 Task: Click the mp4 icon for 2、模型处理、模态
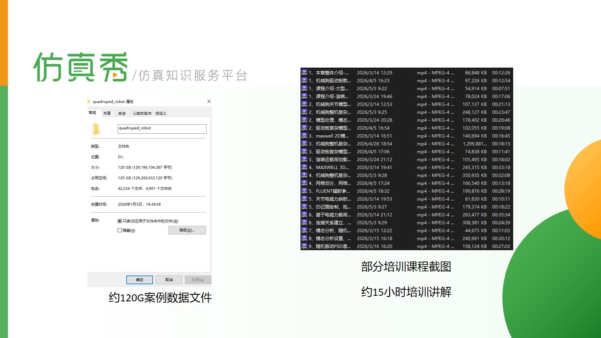click(304, 120)
